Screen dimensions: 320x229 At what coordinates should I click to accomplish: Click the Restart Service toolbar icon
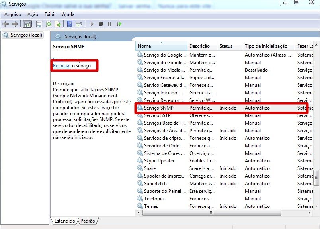[119, 24]
